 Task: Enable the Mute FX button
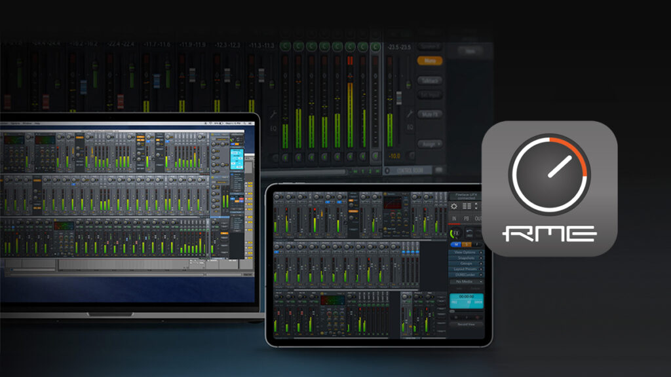pos(430,115)
